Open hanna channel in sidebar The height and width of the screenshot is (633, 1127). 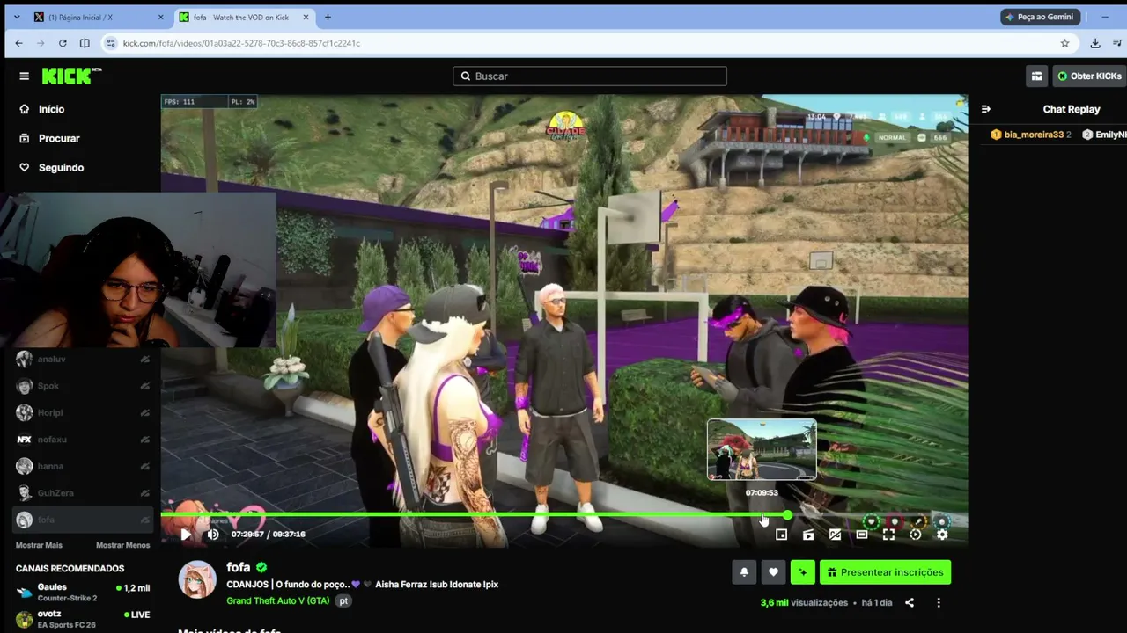point(84,466)
